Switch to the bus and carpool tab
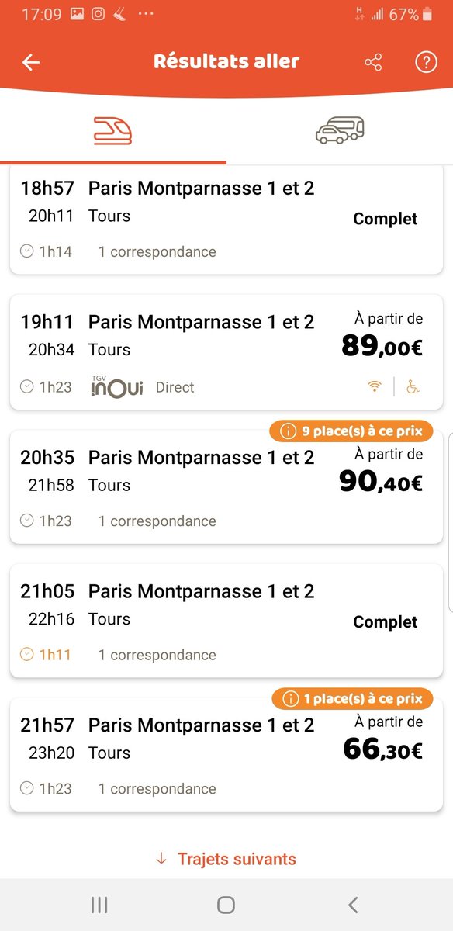Image resolution: width=453 pixels, height=931 pixels. [340, 130]
